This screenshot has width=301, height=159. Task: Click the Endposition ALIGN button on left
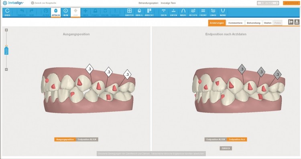[x=87, y=139]
